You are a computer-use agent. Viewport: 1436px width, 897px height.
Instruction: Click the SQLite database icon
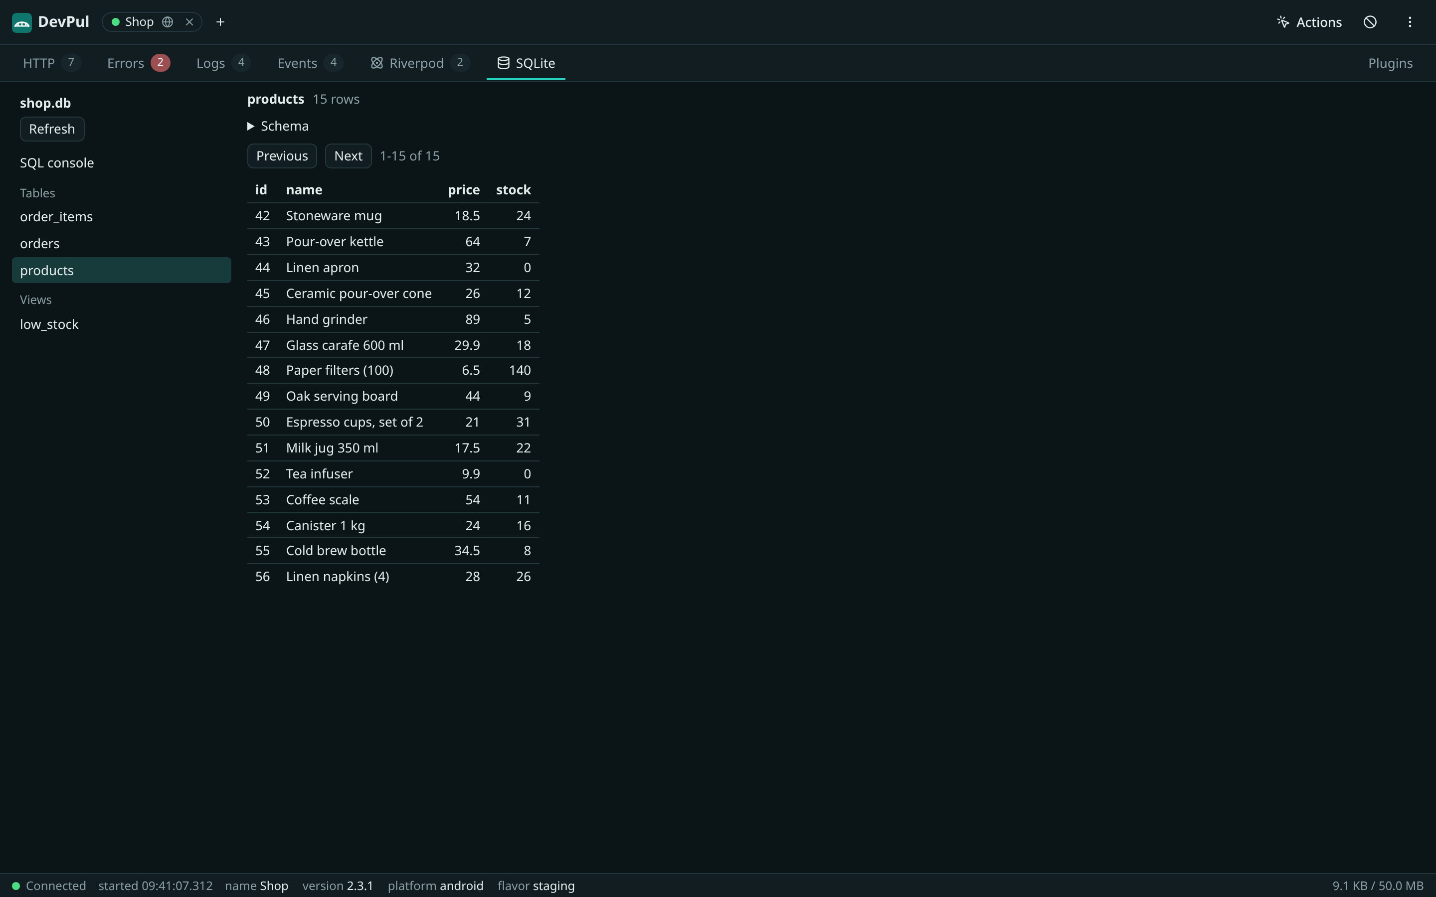pyautogui.click(x=503, y=63)
